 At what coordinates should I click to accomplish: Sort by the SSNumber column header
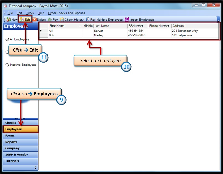pyautogui.click(x=138, y=26)
